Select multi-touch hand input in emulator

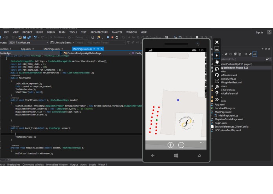pyautogui.click(x=217, y=62)
